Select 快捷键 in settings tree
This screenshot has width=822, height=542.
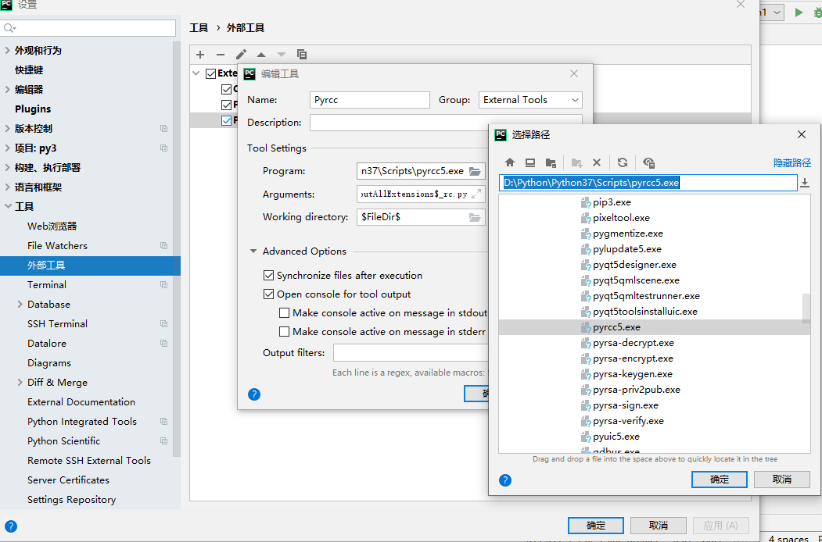pos(29,70)
